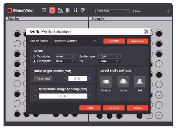Open the artwork/print inspection tool icon
The width and height of the screenshot is (176, 129).
pyautogui.click(x=60, y=11)
